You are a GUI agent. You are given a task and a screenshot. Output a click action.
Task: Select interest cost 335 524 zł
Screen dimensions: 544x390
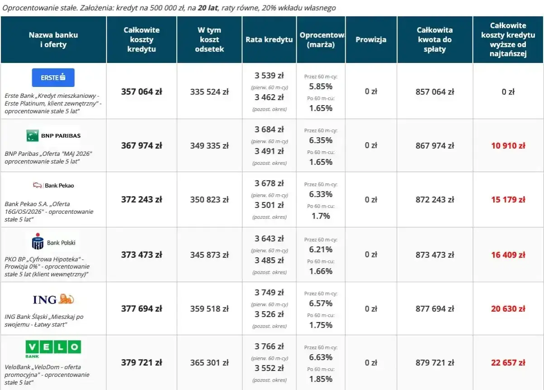click(210, 91)
